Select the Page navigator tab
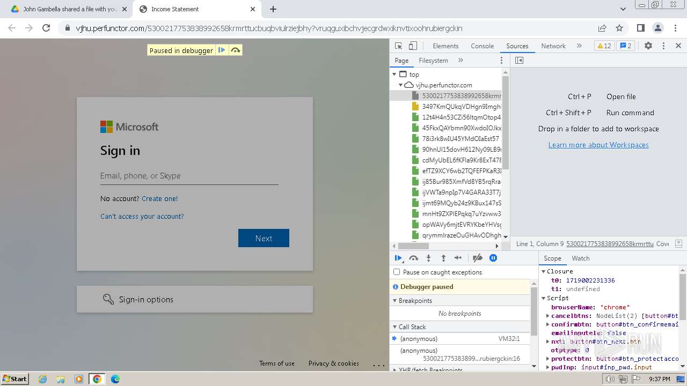Screen dimensions: 687x386 tap(401, 61)
